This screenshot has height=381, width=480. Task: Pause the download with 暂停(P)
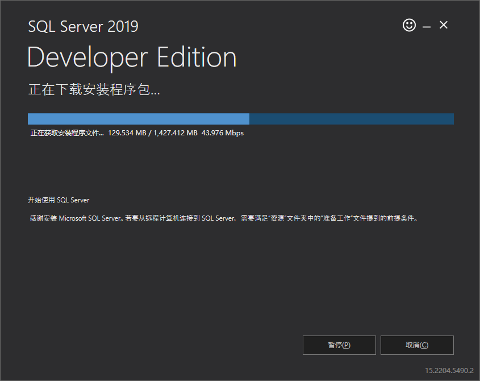click(339, 345)
